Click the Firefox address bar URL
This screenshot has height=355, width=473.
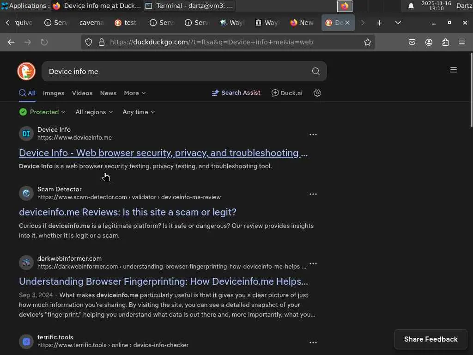coord(211,42)
